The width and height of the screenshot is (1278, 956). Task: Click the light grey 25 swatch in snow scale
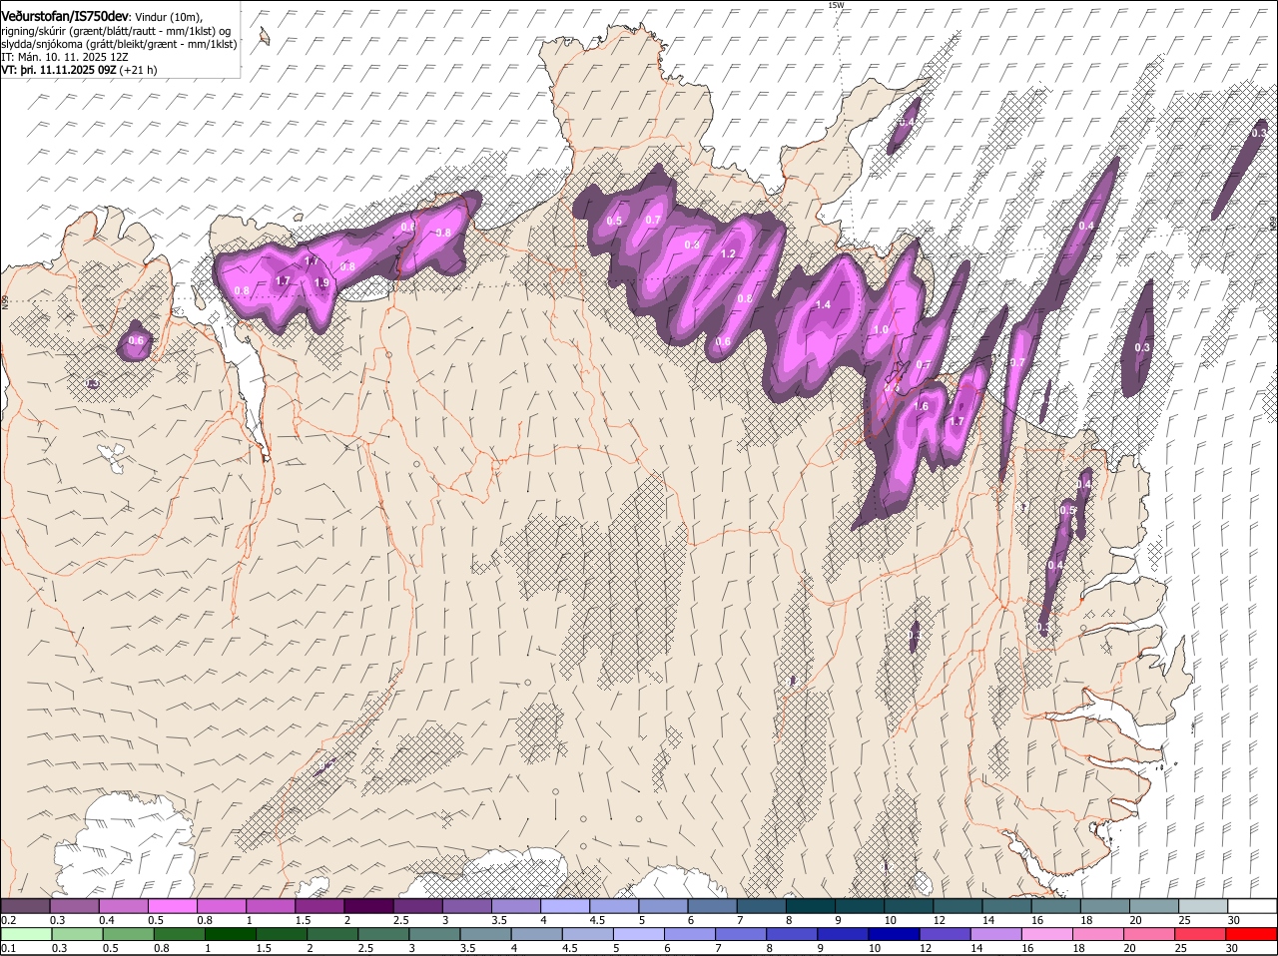coord(1203,906)
